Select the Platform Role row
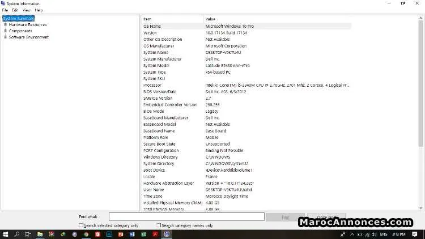425x239 pixels. [246, 138]
